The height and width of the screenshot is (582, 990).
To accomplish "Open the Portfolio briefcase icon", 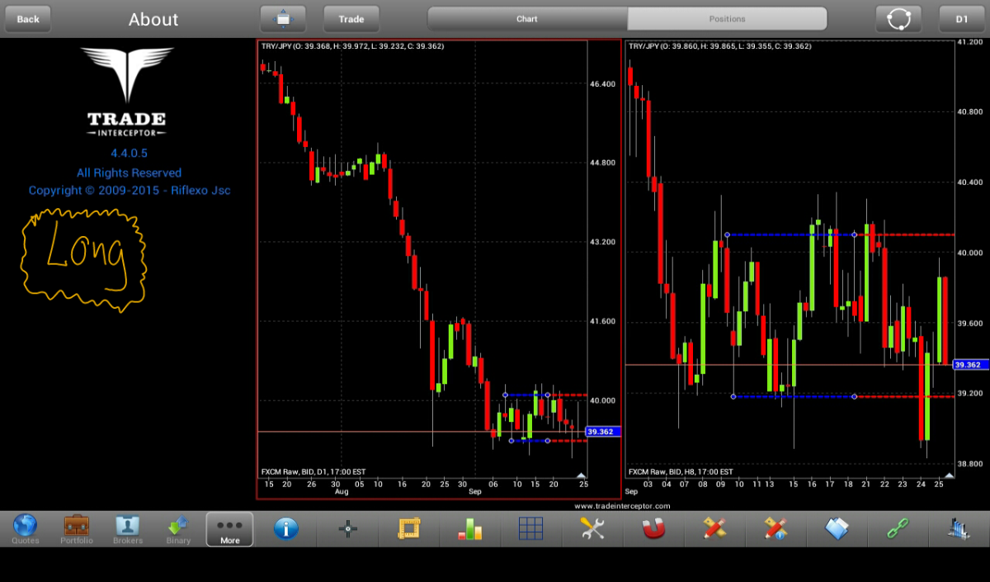I will pyautogui.click(x=77, y=528).
